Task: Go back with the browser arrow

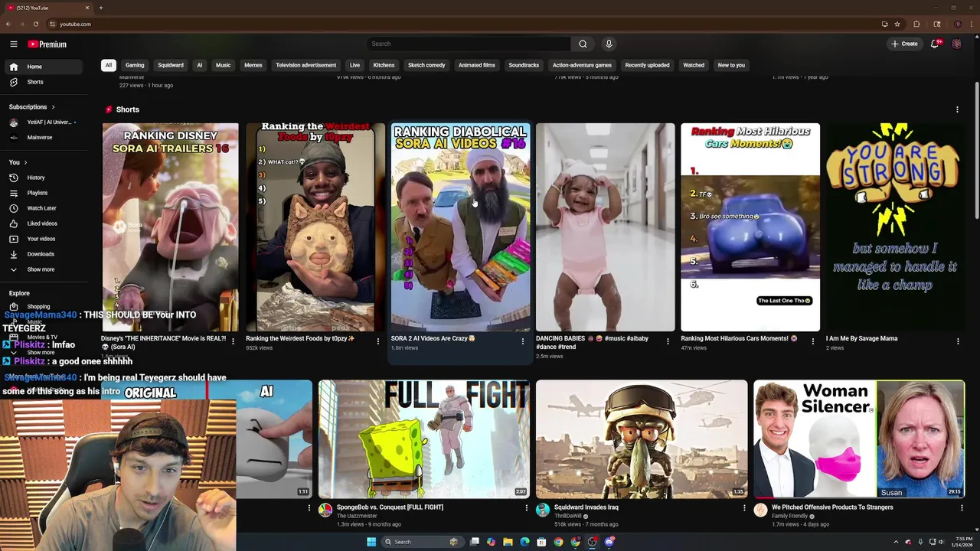Action: coord(8,24)
